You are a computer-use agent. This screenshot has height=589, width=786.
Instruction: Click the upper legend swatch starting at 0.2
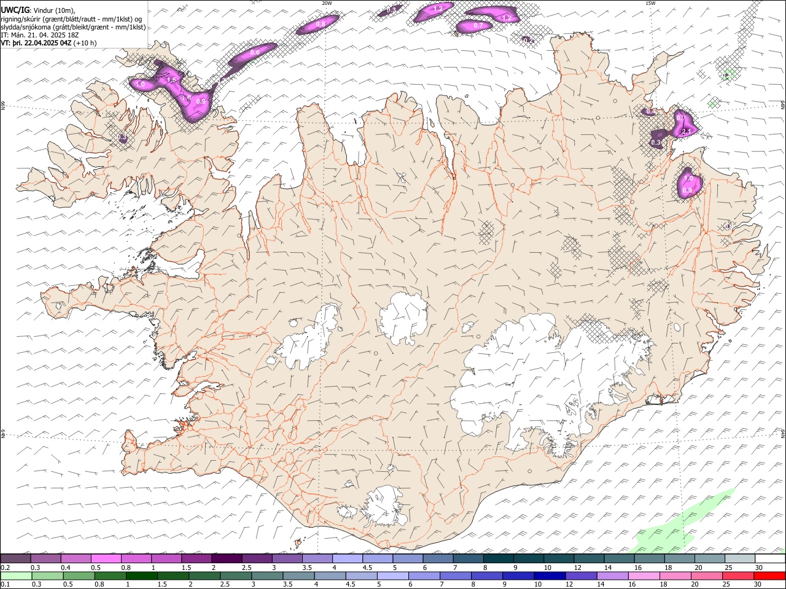[15, 558]
